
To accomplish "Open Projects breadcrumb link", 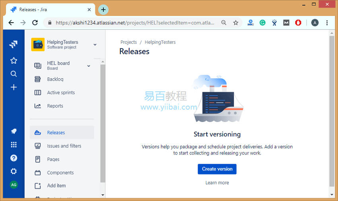I will 128,42.
